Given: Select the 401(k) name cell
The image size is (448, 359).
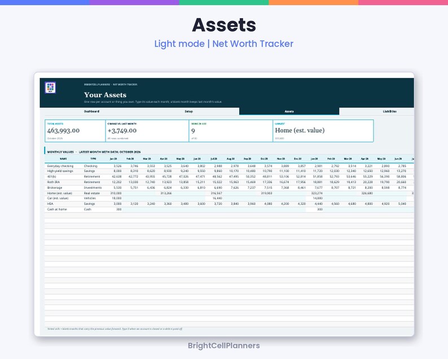Looking at the screenshot, I should pyautogui.click(x=52, y=176).
